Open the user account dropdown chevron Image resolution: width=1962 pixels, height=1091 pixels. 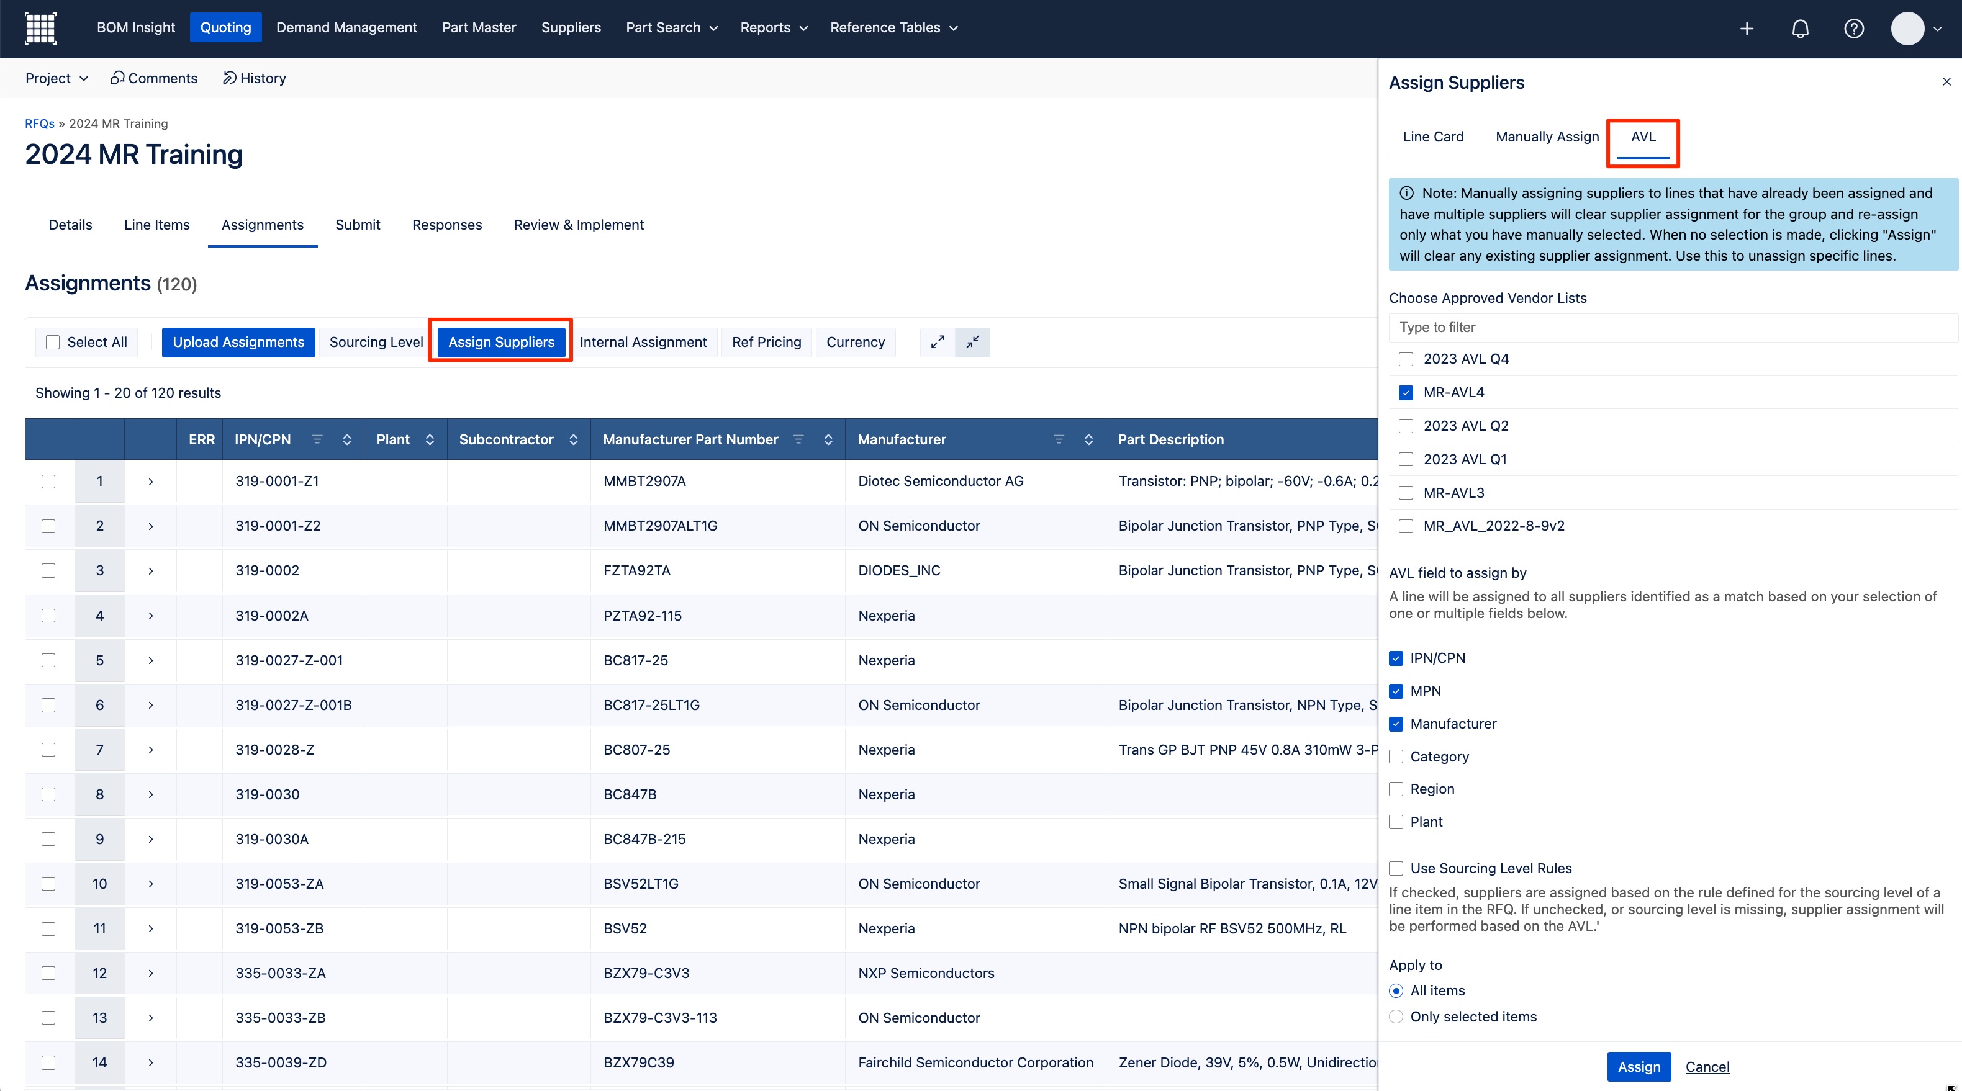(1938, 29)
